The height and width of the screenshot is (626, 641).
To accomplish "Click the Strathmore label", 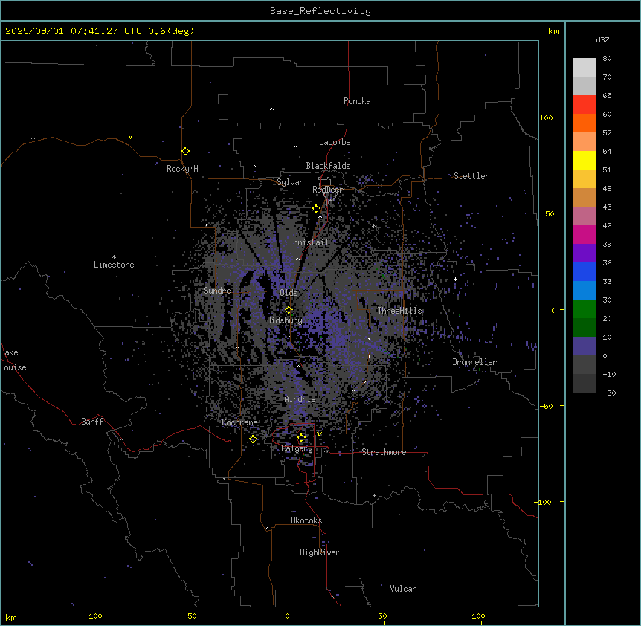I will click(384, 452).
